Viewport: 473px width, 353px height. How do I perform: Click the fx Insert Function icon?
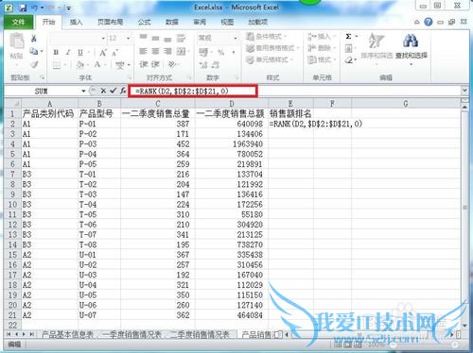[x=123, y=91]
